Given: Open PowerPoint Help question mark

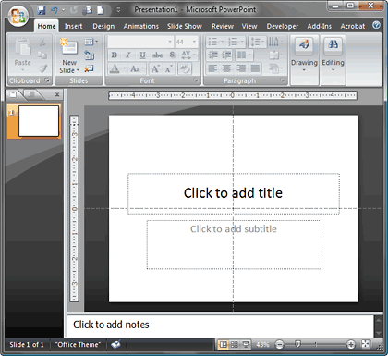Looking at the screenshot, I should (376, 25).
